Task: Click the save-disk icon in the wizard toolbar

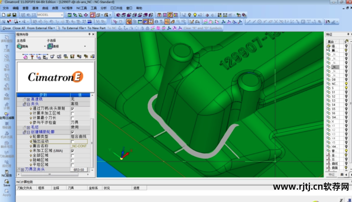Action: 72,57
